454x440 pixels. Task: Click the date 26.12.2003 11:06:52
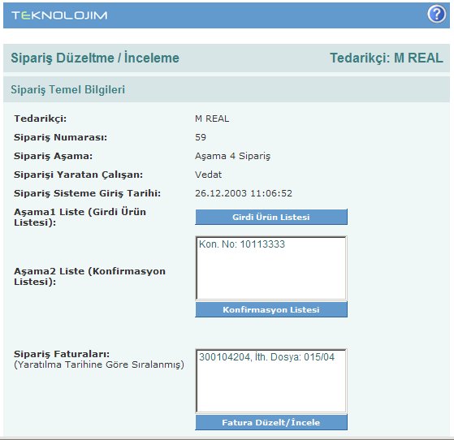(244, 193)
